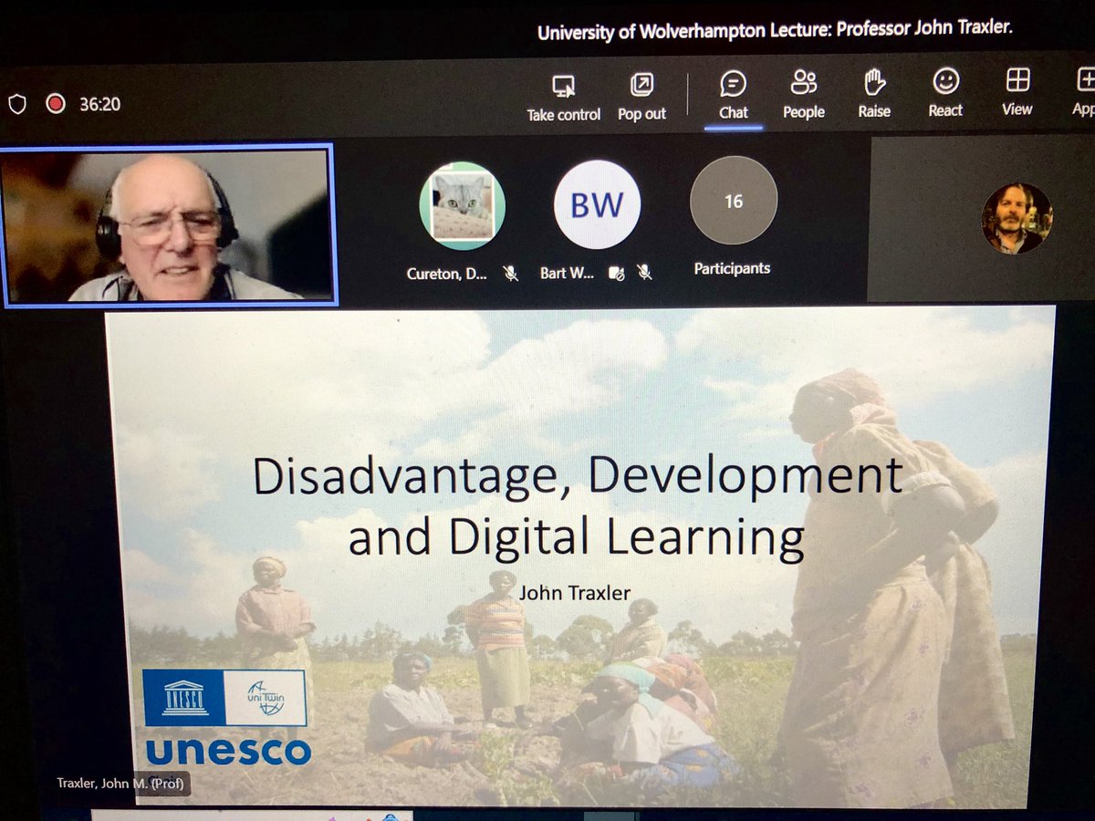Pop out the shared content

point(641,94)
